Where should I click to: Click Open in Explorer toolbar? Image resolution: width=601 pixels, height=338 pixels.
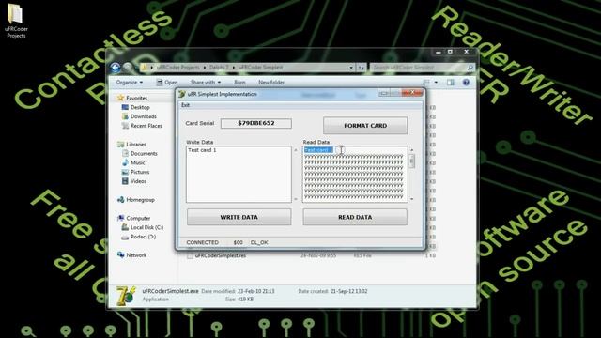[167, 82]
